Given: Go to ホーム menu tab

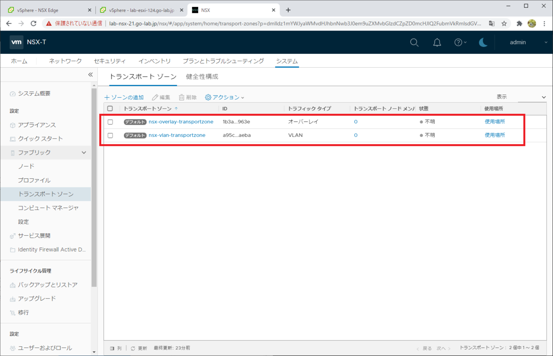Looking at the screenshot, I should 19,61.
